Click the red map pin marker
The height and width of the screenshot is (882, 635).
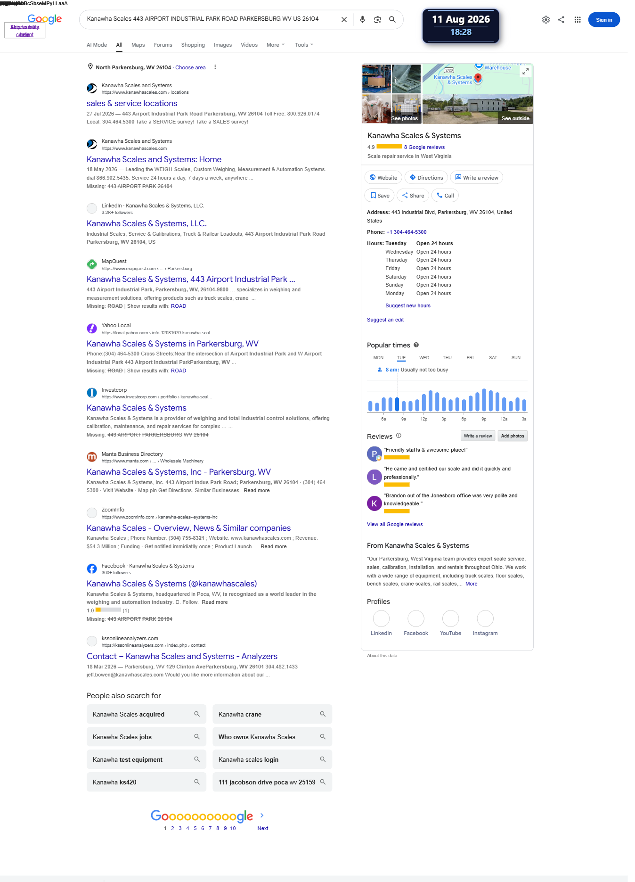[478, 78]
